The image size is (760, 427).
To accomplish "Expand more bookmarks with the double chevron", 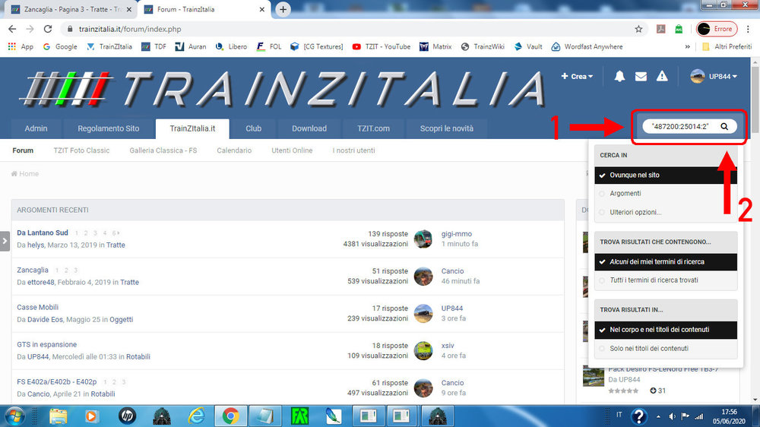I will coord(687,46).
